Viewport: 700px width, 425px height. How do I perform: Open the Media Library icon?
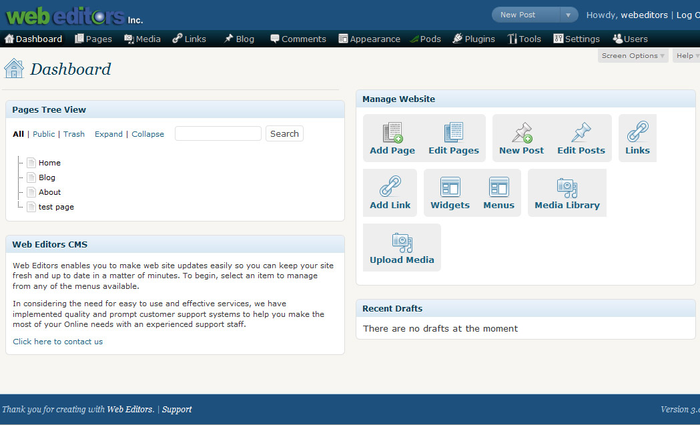(x=567, y=187)
